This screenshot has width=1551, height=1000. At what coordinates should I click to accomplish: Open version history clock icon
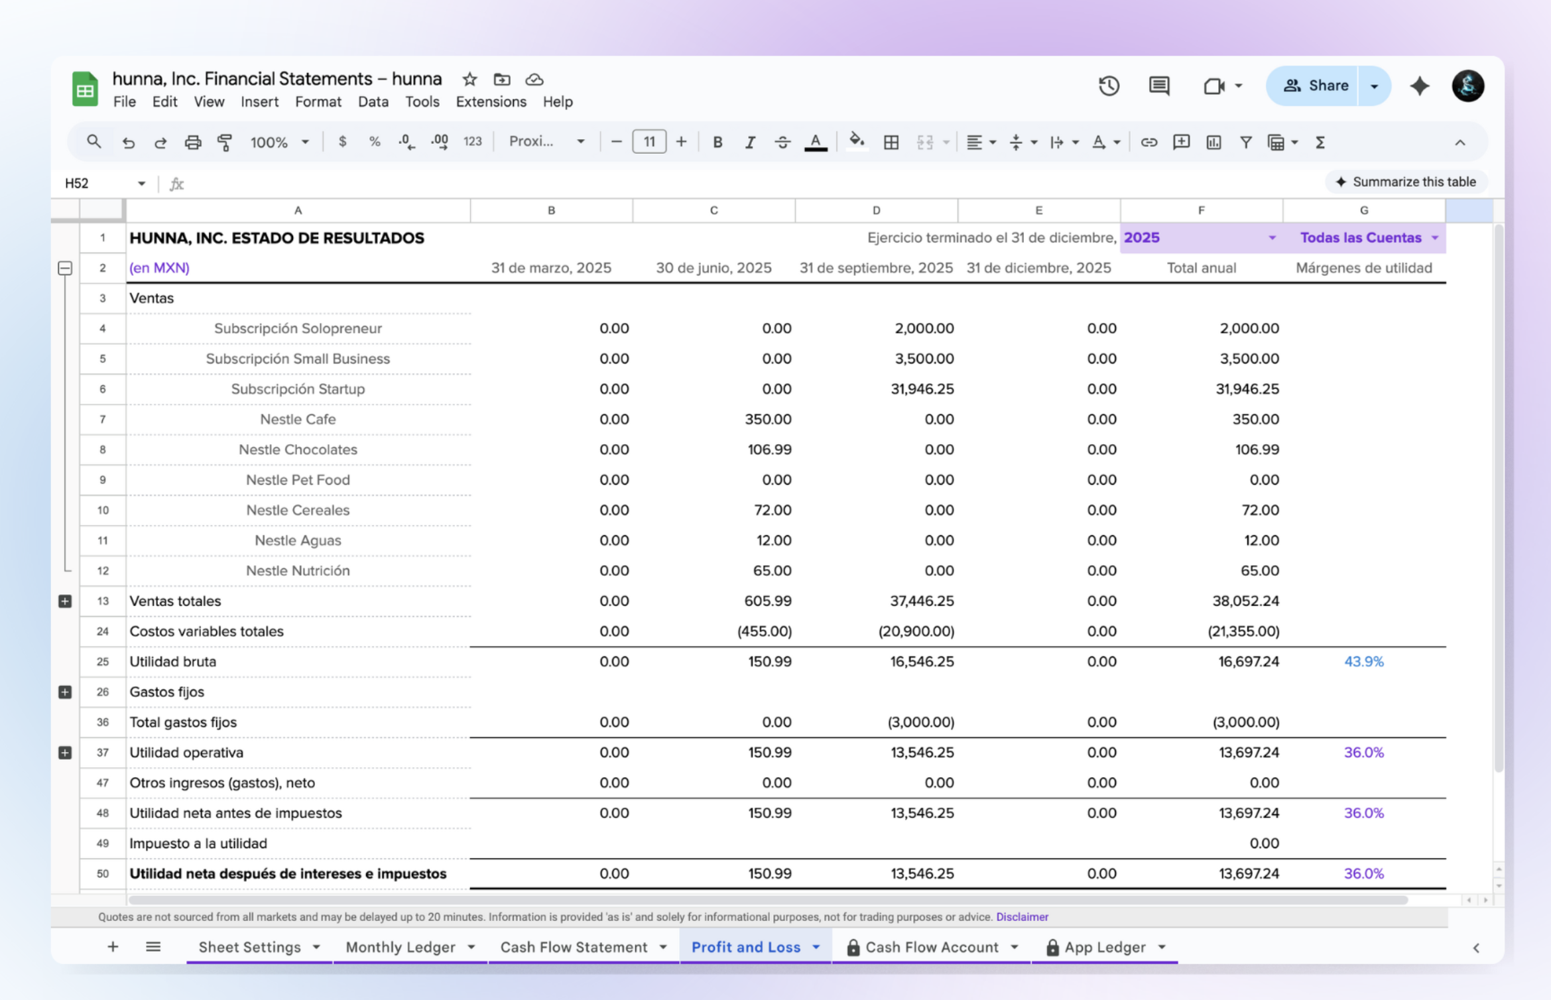coord(1109,86)
